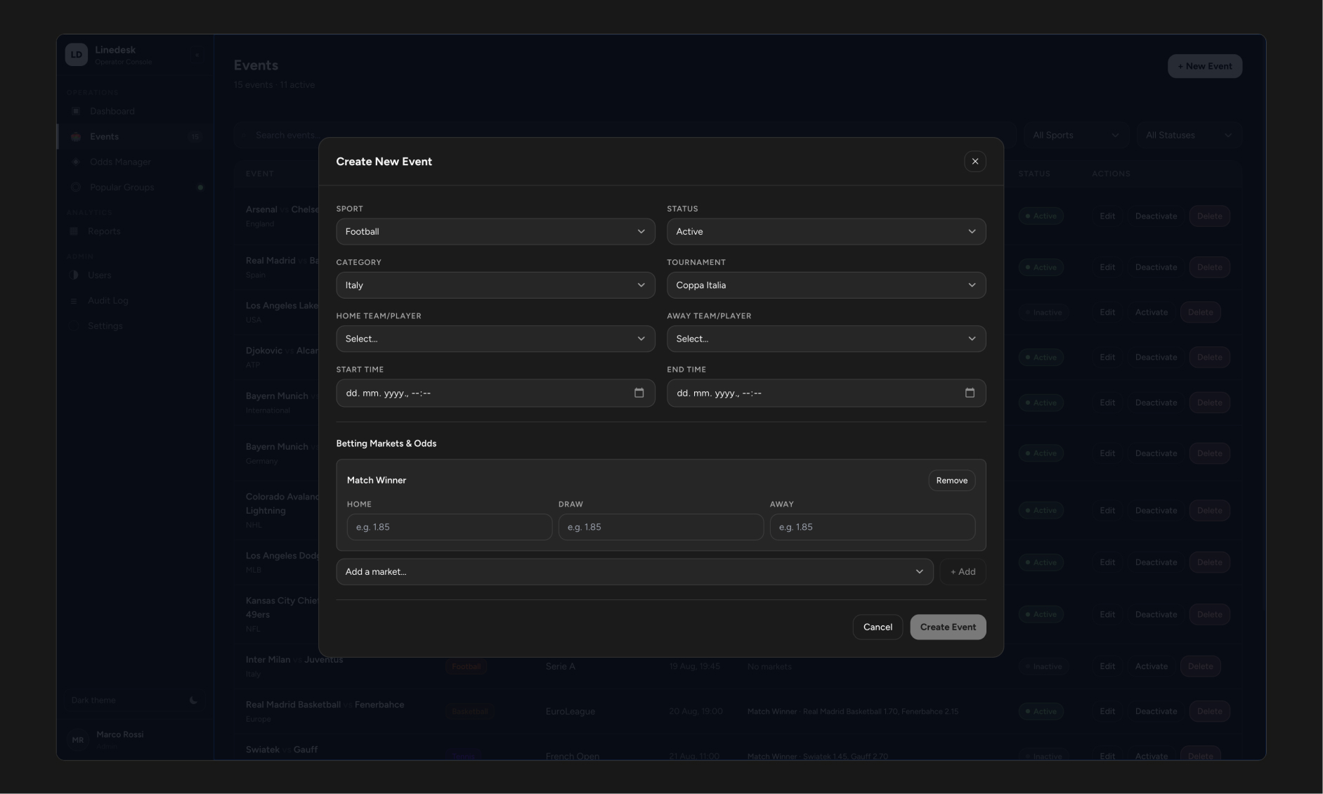Click the + Add market button
The image size is (1323, 794).
tap(963, 572)
